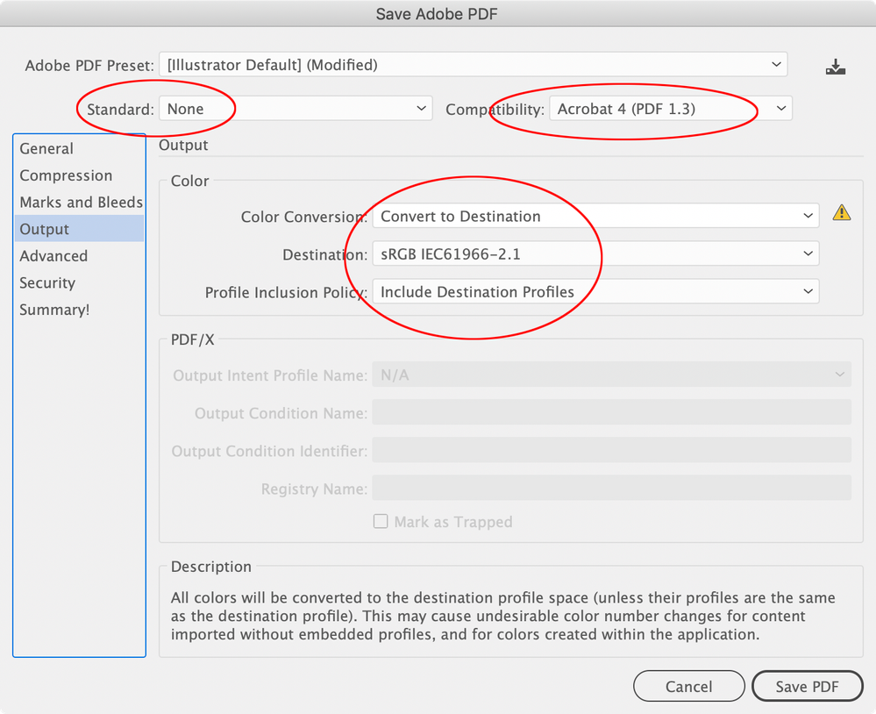Click the 'PDF/X' group label

point(193,339)
